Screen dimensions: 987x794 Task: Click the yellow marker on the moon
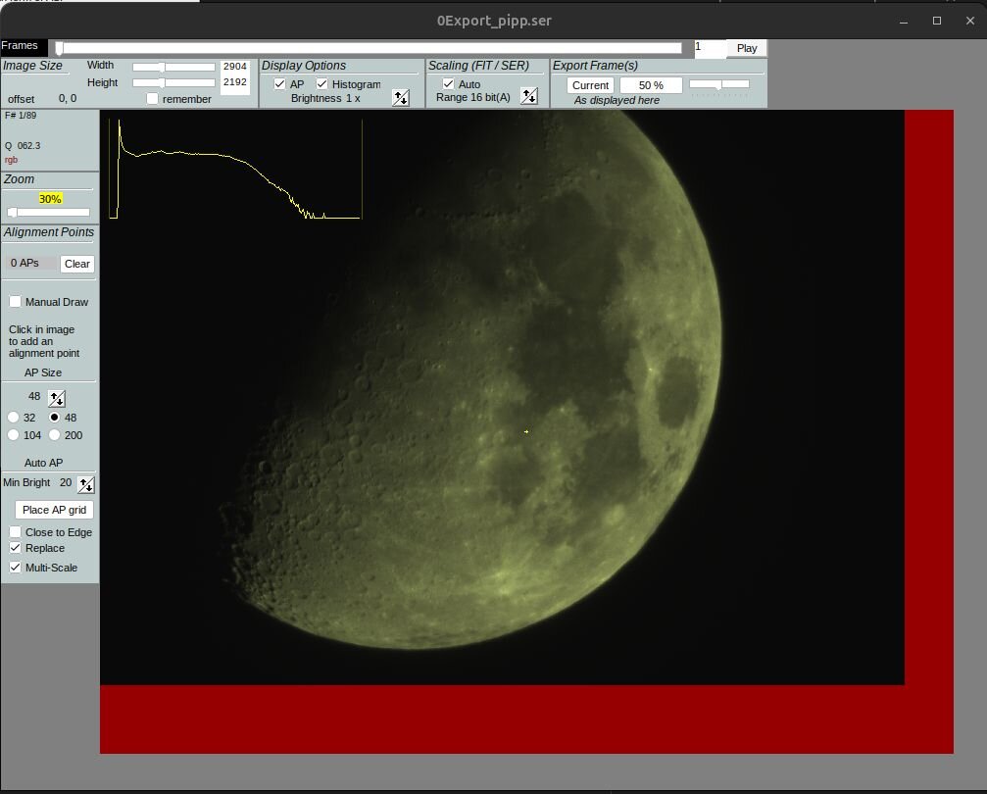[526, 432]
